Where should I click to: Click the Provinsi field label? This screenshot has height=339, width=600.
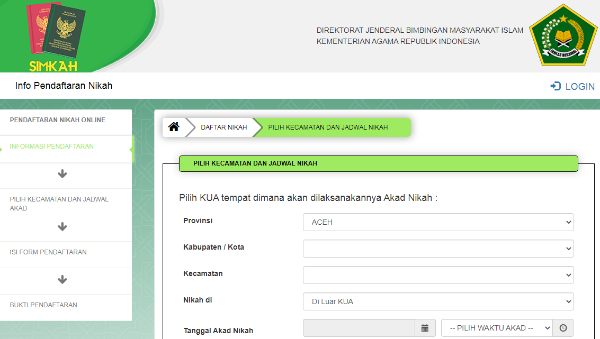(198, 221)
